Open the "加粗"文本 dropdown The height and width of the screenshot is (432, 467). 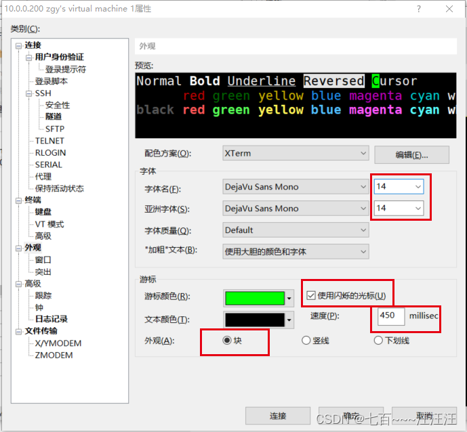point(296,252)
